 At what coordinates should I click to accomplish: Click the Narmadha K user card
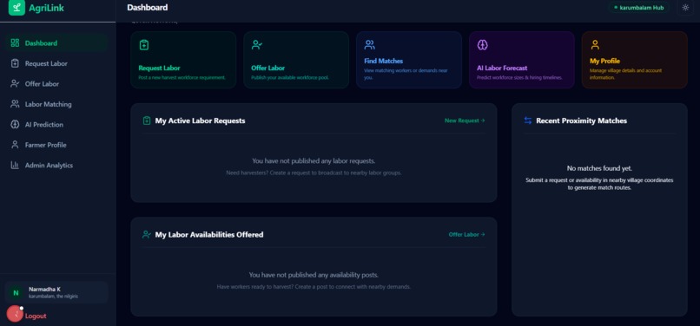56,292
